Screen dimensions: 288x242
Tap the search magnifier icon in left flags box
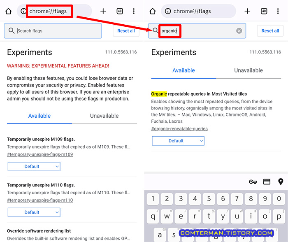click(x=12, y=31)
